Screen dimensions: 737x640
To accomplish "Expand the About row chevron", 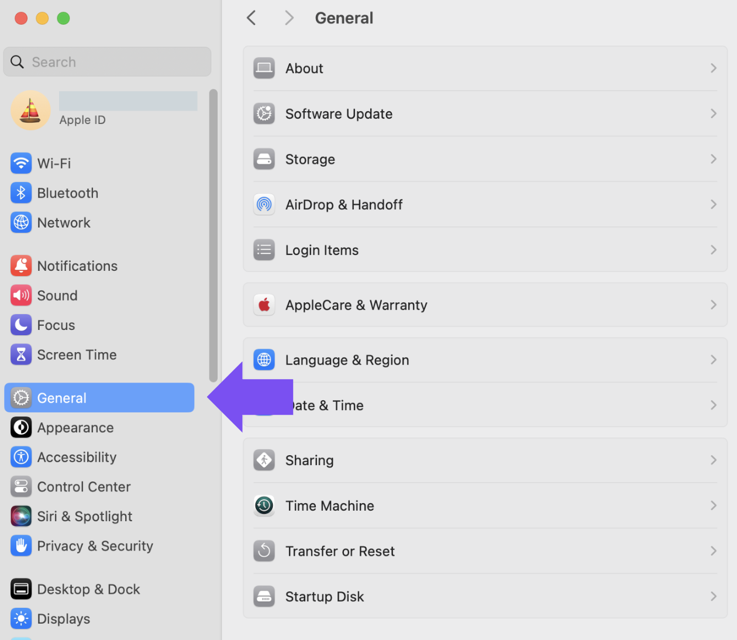I will pyautogui.click(x=714, y=68).
